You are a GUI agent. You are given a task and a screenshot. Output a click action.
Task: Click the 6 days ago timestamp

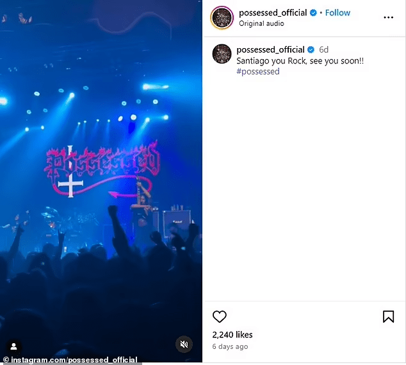tap(230, 346)
